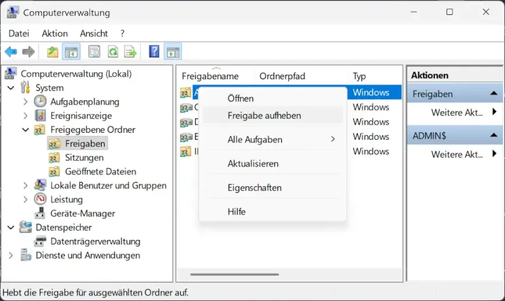This screenshot has width=505, height=301.
Task: Click the Freigegebene Ordner folder icon
Action: coord(40,130)
